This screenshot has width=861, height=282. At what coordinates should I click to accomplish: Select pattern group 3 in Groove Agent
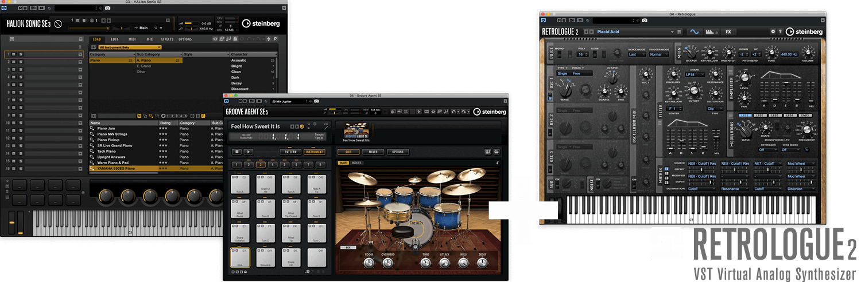click(x=261, y=165)
